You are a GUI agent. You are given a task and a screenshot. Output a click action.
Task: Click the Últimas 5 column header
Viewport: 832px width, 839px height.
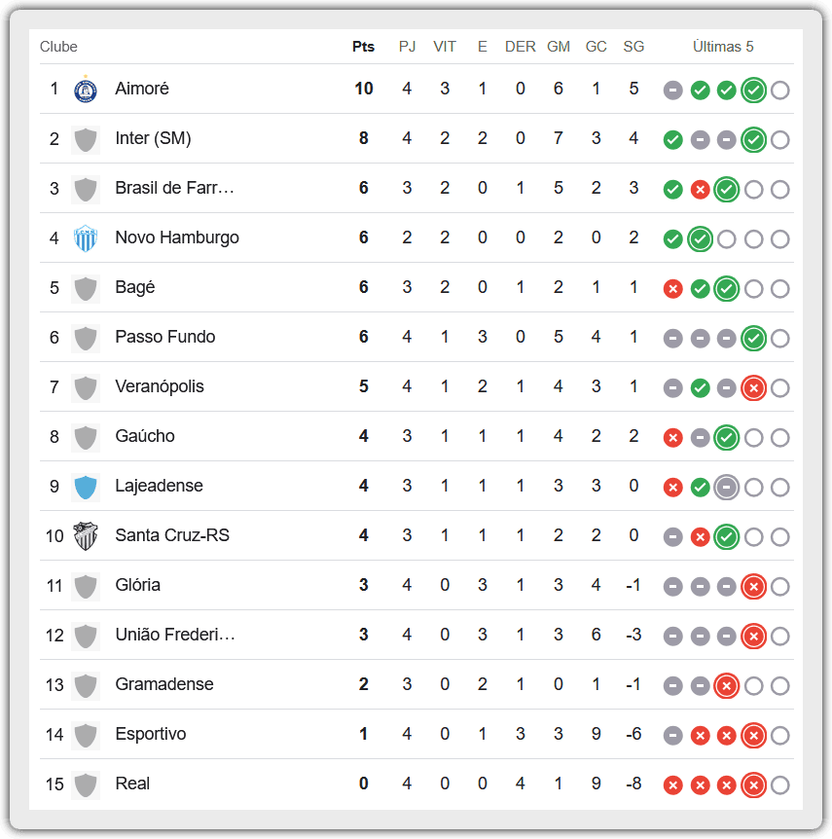(723, 47)
